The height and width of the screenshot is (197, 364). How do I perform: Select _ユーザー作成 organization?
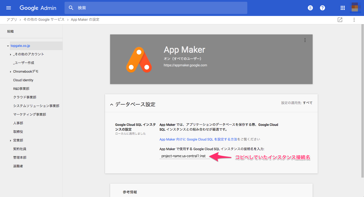pyautogui.click(x=24, y=63)
